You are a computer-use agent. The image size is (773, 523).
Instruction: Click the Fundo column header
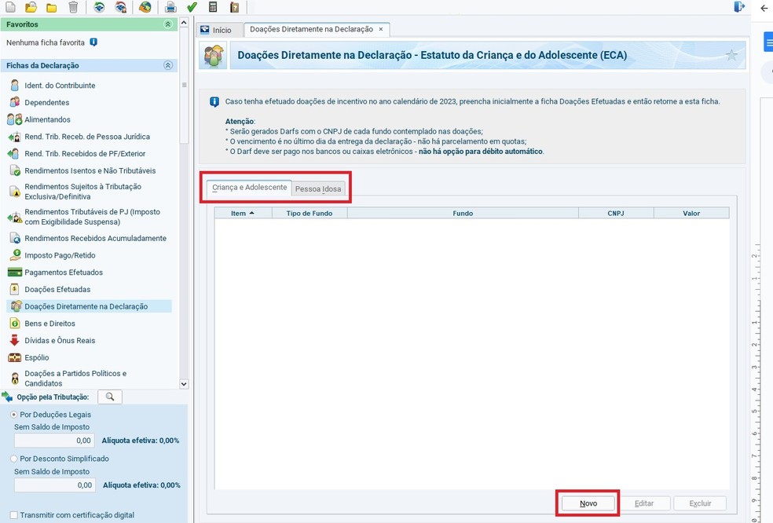pos(463,214)
